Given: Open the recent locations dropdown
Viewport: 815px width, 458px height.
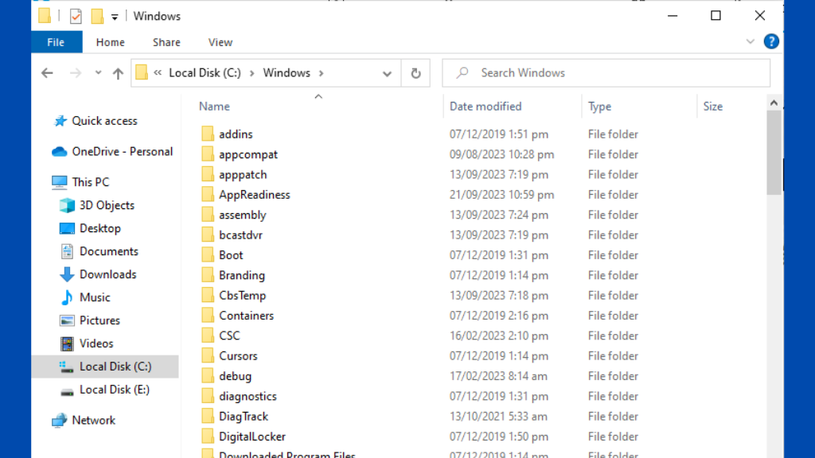Looking at the screenshot, I should (98, 72).
